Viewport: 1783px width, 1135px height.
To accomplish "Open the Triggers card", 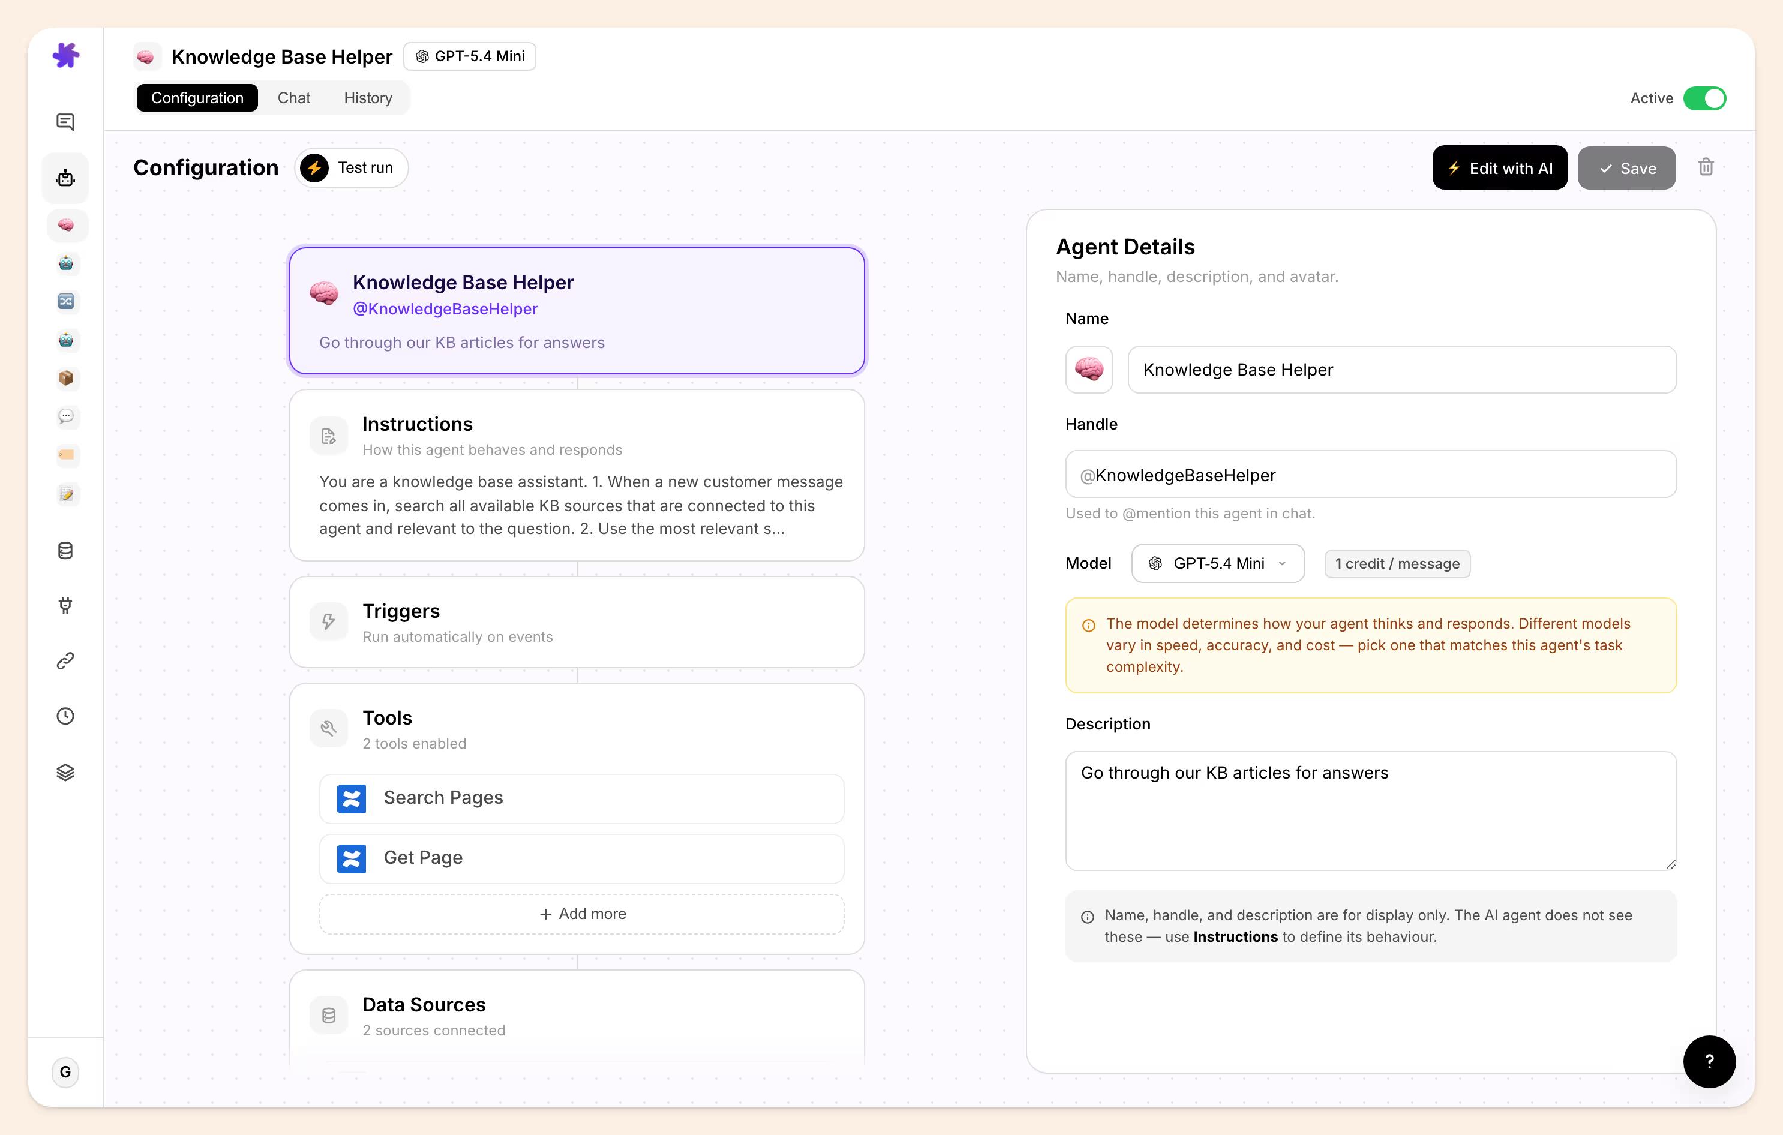I will 577,623.
